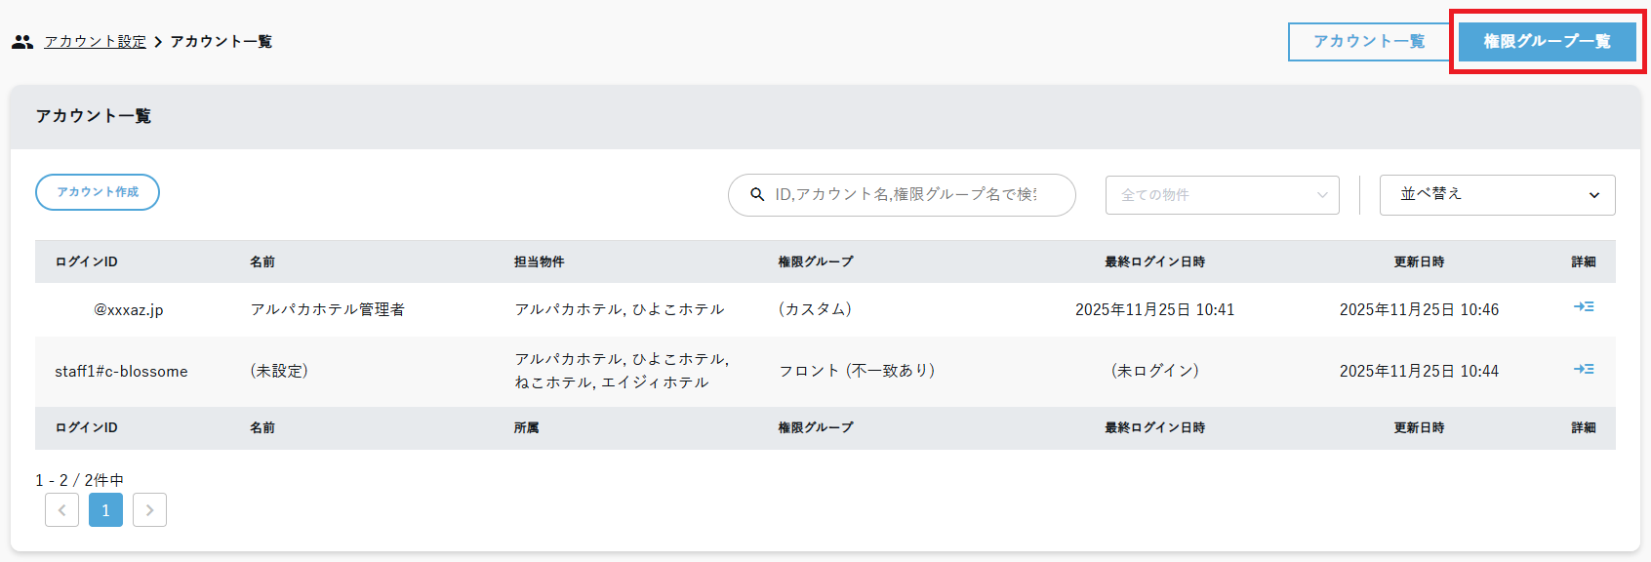Click the breadcrumb chevron separator
The height and width of the screenshot is (562, 1651).
(158, 42)
